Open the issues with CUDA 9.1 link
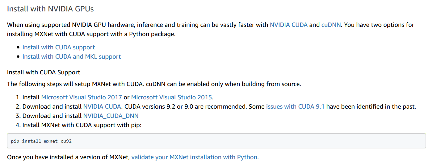 pos(295,106)
